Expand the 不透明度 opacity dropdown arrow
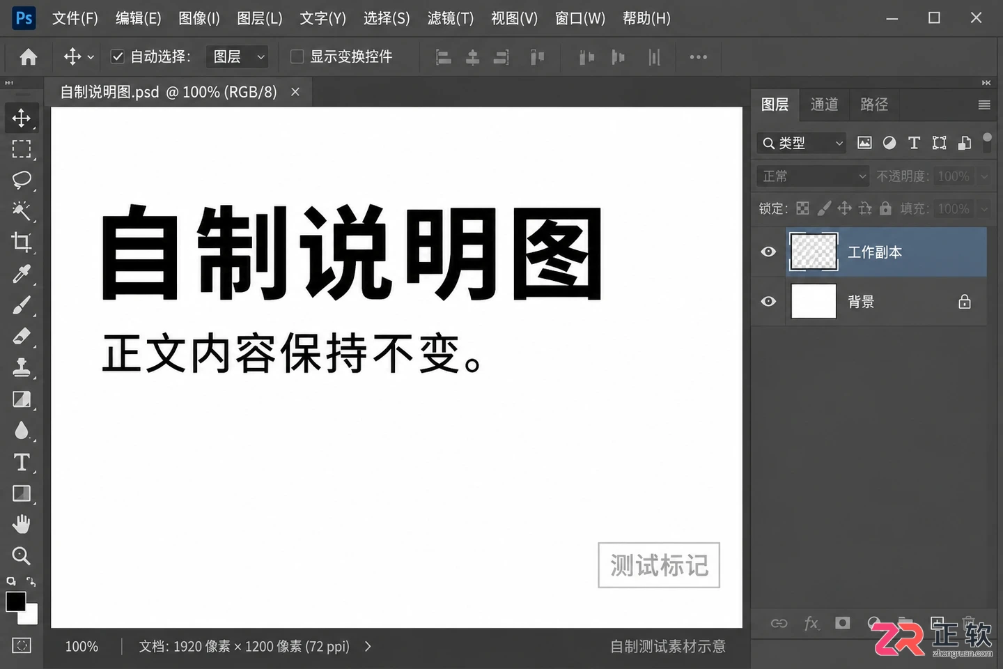 point(984,176)
